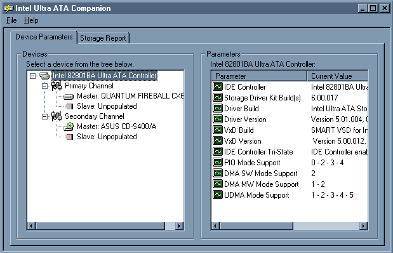Click the CD drive icon for ASUS CD-S400/A

coord(69,126)
